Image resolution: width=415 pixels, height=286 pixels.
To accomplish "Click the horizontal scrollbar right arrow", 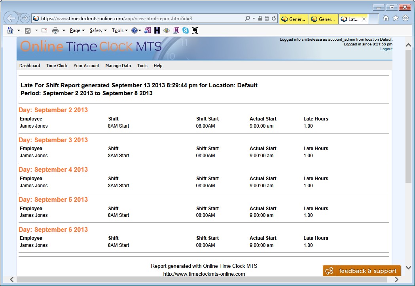I will (x=396, y=279).
